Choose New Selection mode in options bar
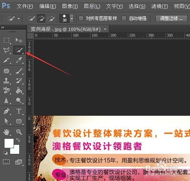The width and height of the screenshot is (190, 181). 31,18
